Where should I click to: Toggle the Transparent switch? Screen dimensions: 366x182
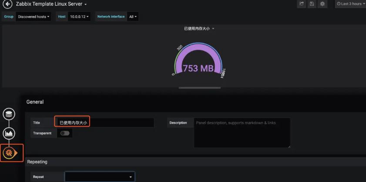65,133
